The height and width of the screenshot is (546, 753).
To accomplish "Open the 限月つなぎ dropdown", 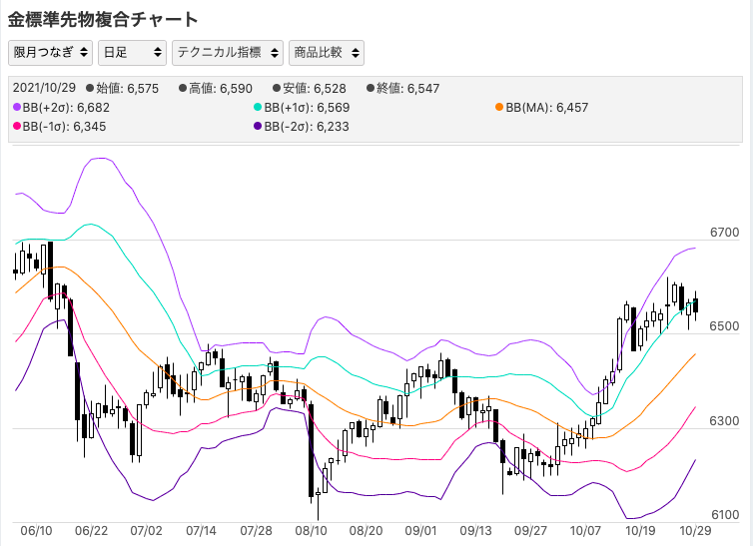I will click(x=50, y=52).
